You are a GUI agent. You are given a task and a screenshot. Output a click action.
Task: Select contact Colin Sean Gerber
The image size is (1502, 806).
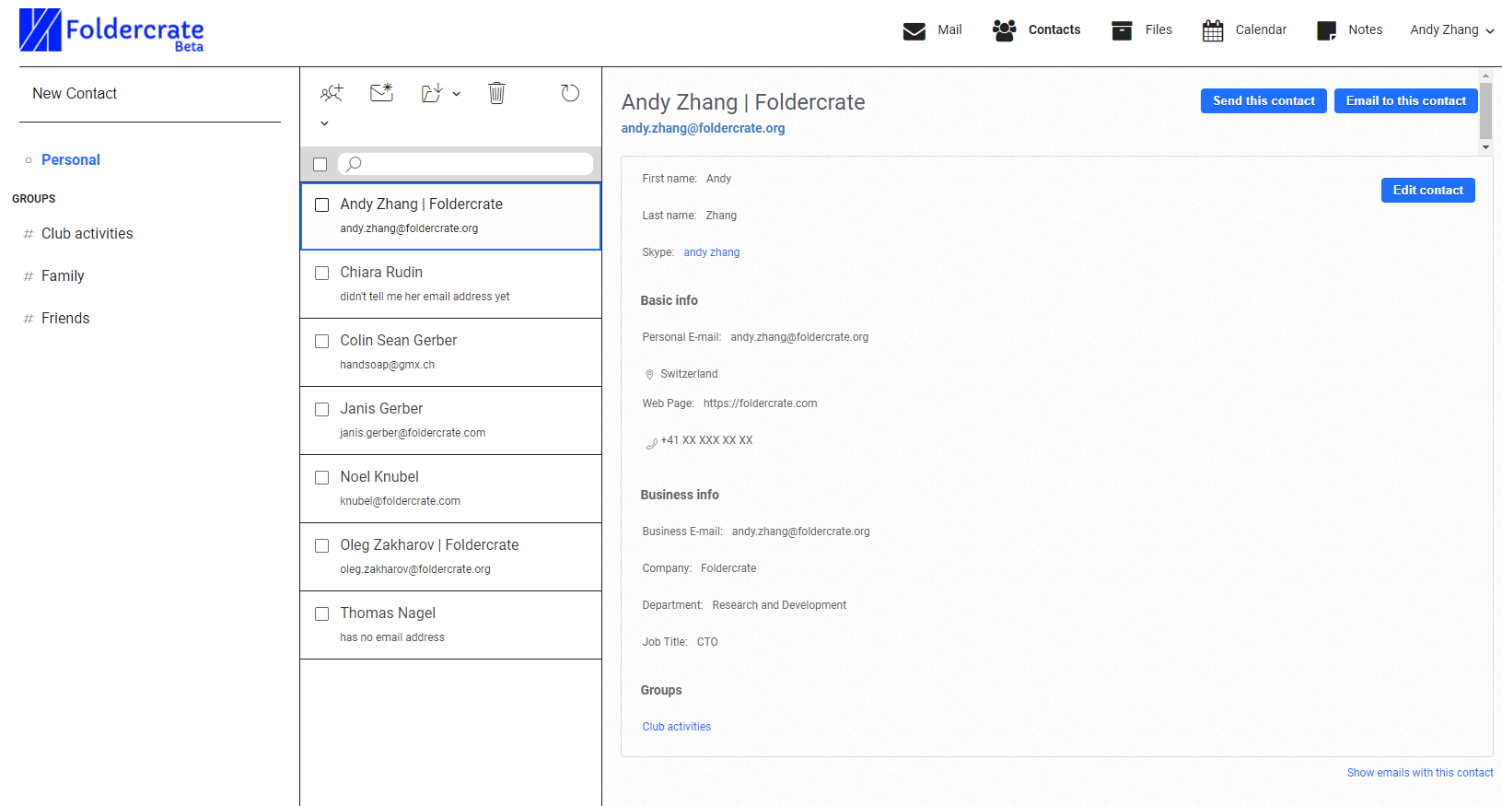[x=450, y=353]
